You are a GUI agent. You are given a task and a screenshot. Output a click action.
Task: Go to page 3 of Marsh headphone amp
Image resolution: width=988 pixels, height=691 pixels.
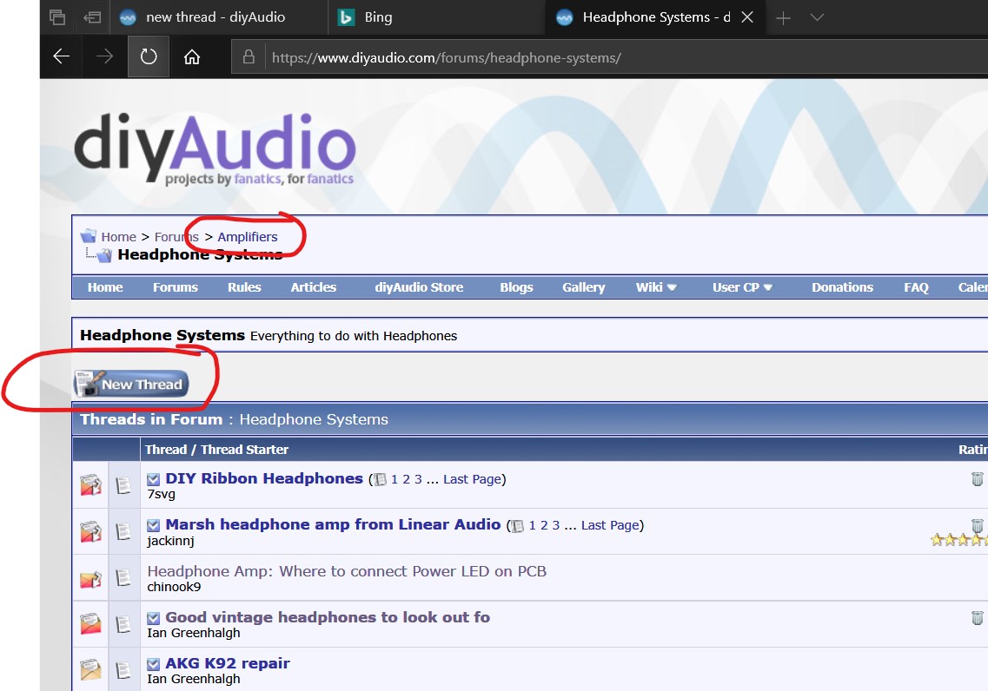pyautogui.click(x=556, y=525)
